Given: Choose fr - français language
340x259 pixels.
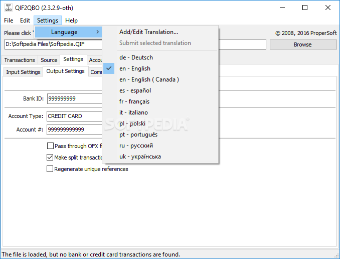Looking at the screenshot, I should click(160, 101).
